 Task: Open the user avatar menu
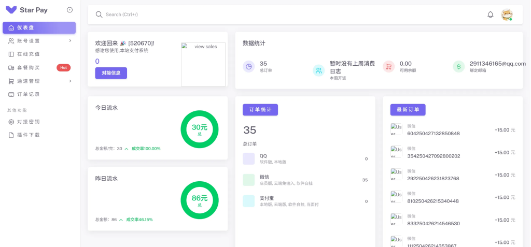pos(507,15)
